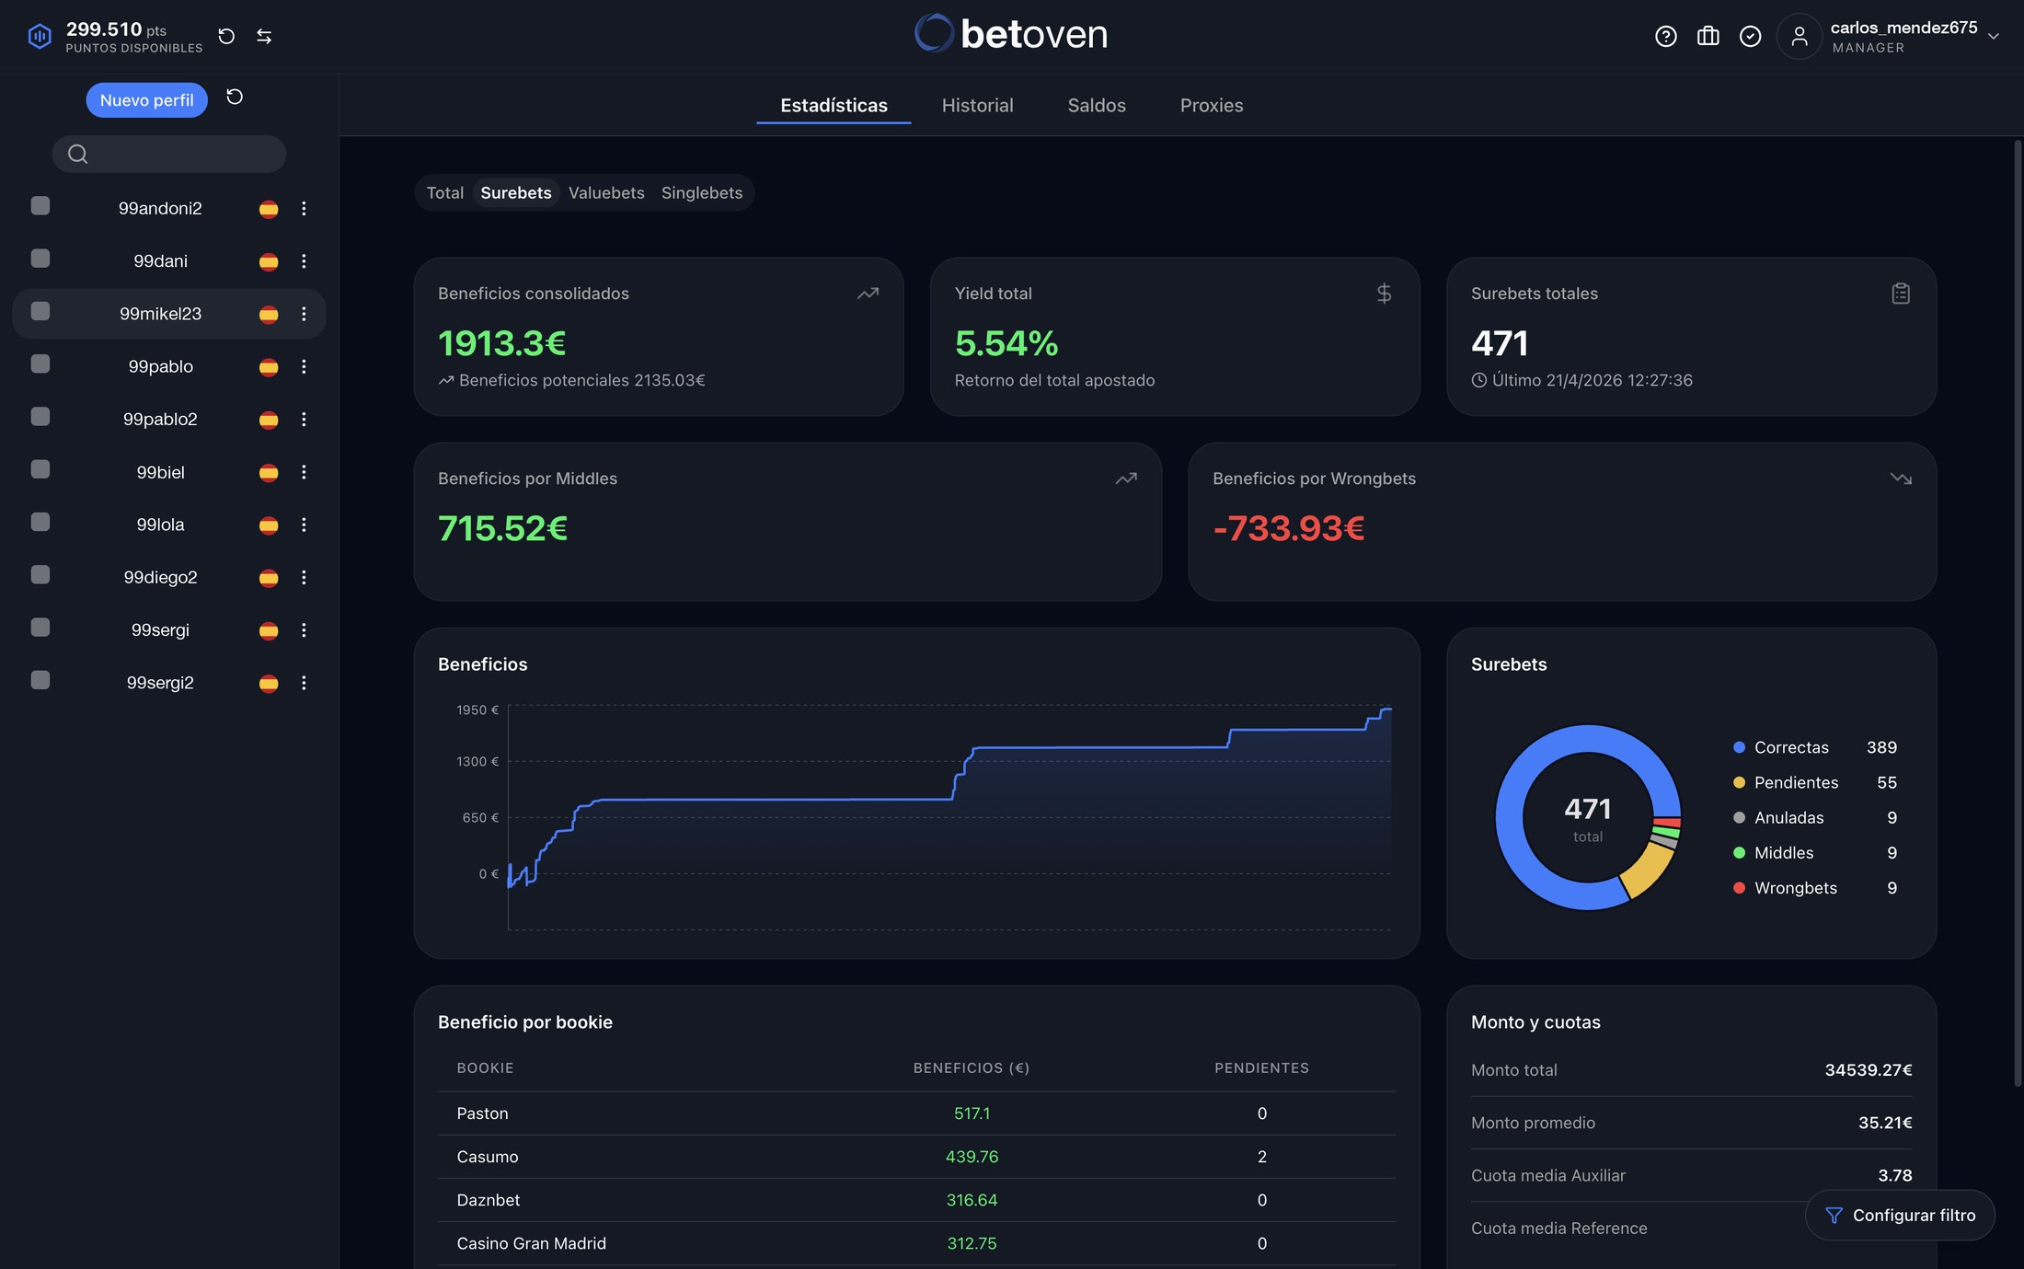Click clipboard icon on Surebets totales card
Image resolution: width=2024 pixels, height=1269 pixels.
[1901, 294]
